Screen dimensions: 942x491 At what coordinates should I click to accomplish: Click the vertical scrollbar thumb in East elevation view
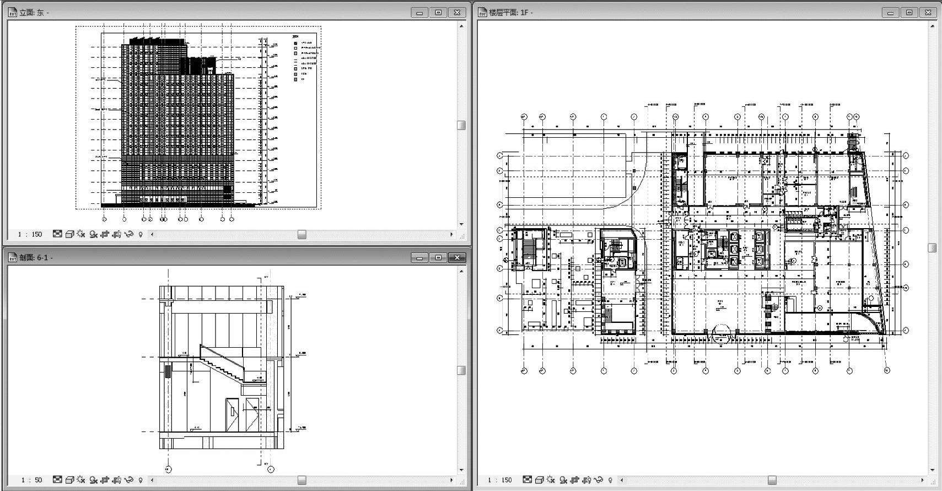coord(462,125)
